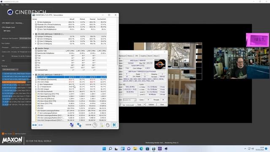The image size is (270, 152).
Task: Click the Tools button in CPU-Z
Action: [139, 105]
